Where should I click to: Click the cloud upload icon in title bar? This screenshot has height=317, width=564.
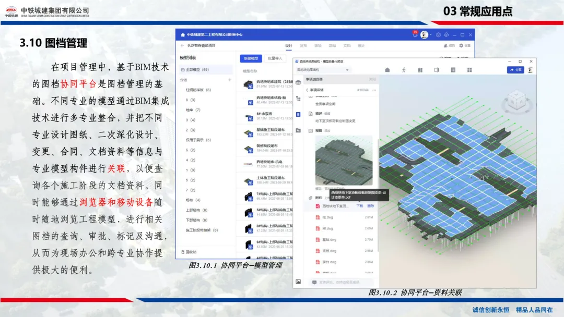click(x=446, y=35)
